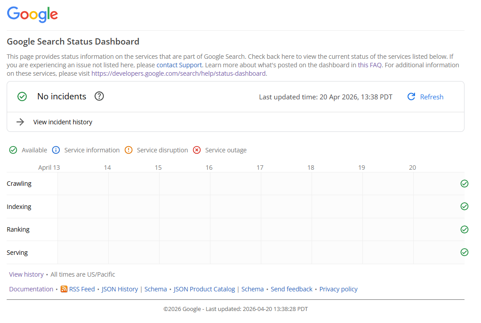The image size is (481, 323).
Task: Click the No incidents green check icon
Action: point(22,97)
